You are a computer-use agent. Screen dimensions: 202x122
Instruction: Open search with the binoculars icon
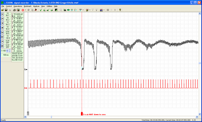(x=65, y=10)
